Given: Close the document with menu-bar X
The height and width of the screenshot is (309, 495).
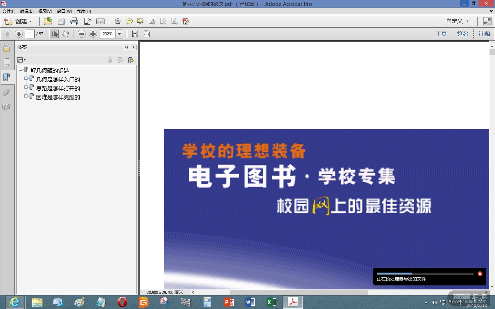Looking at the screenshot, I should pos(491,11).
